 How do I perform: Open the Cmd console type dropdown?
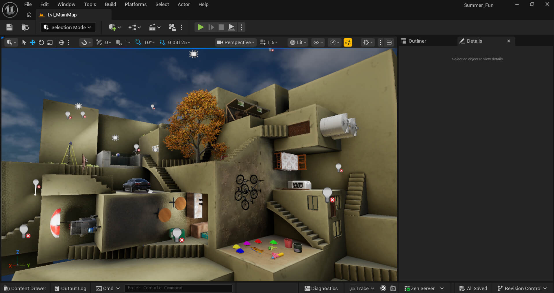pos(108,288)
